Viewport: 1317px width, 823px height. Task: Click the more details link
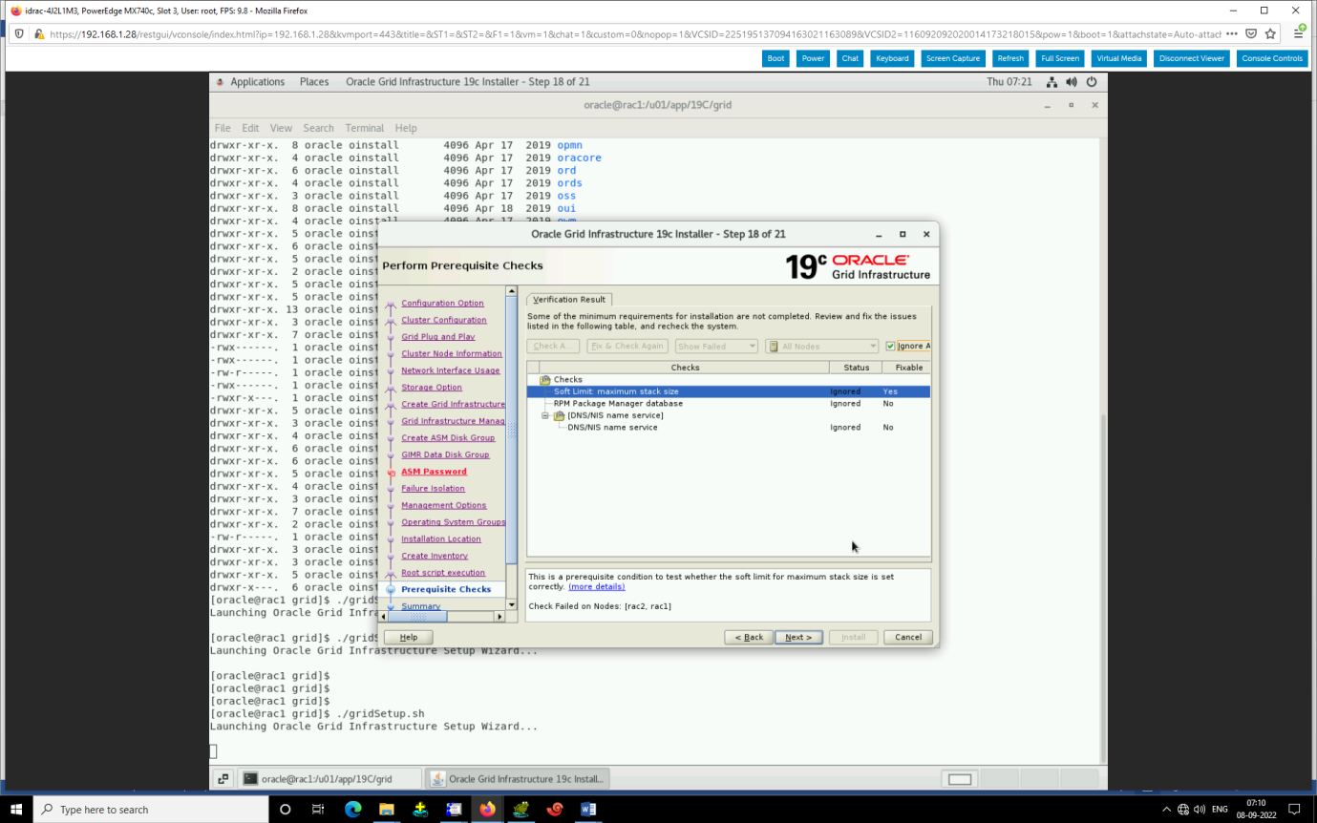[x=597, y=586]
